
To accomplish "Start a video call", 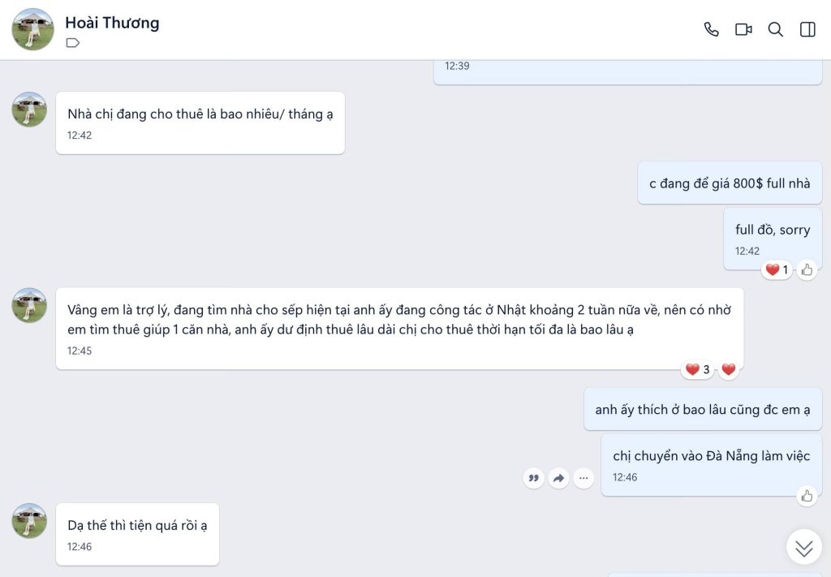I will point(743,29).
